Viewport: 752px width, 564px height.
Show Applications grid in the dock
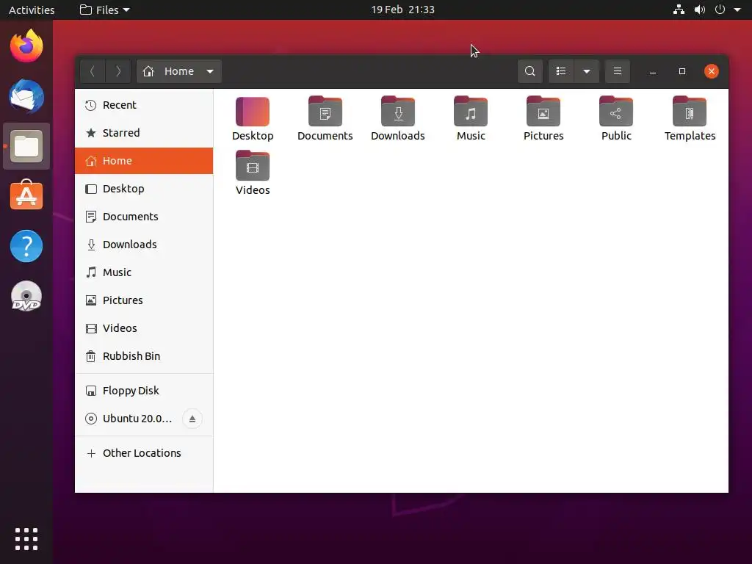(26, 539)
